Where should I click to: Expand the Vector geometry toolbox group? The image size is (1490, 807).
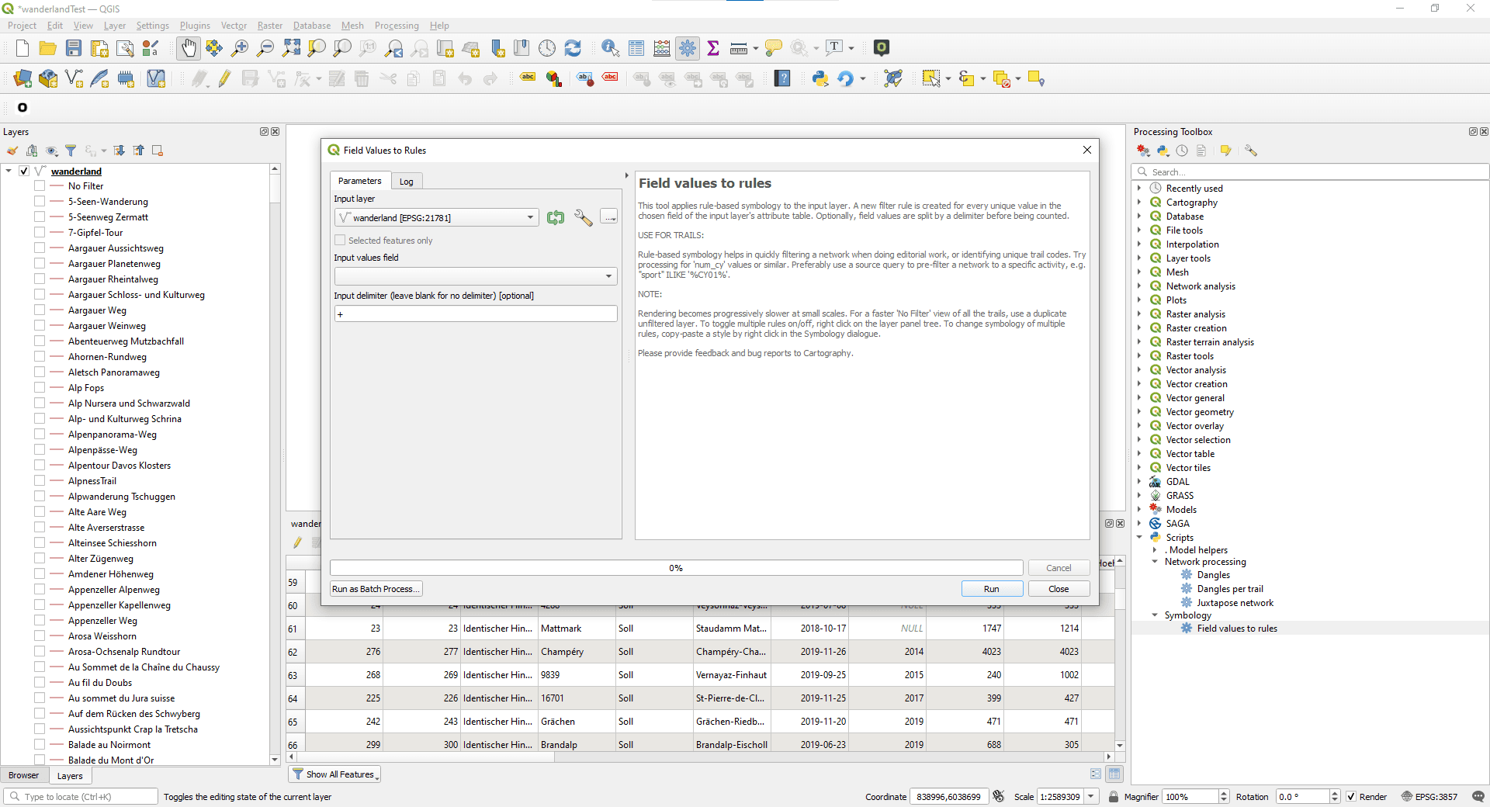[x=1139, y=412]
